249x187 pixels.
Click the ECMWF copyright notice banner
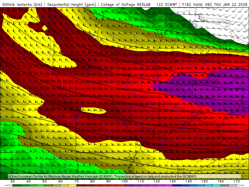(125, 176)
